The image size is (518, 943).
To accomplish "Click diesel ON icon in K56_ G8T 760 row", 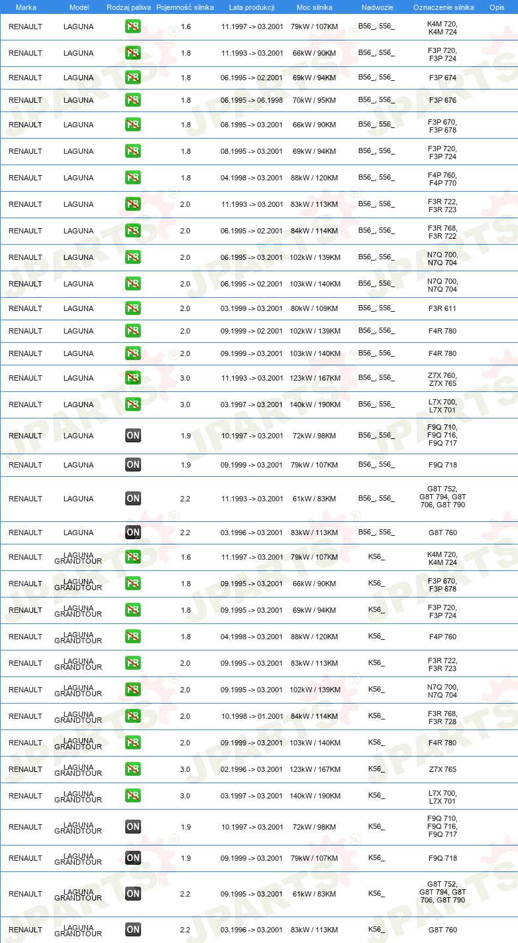I will [133, 930].
